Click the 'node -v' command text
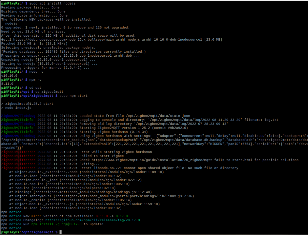Screen dimensions: 308x235 point(36,72)
